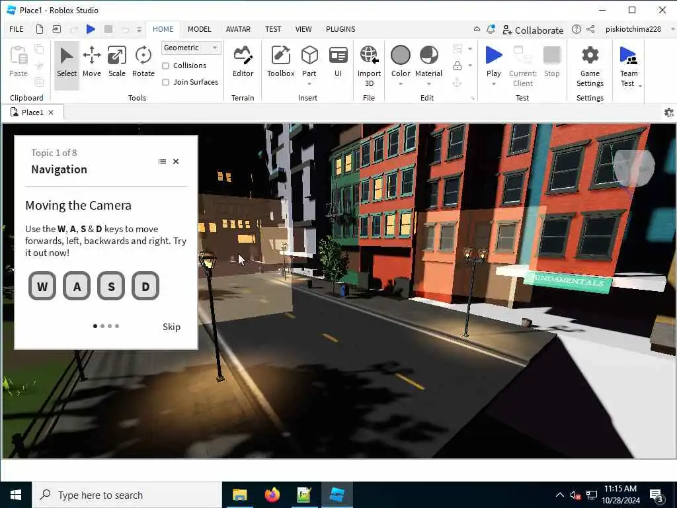This screenshot has width=677, height=508.
Task: Show hidden system tray icons
Action: click(559, 495)
